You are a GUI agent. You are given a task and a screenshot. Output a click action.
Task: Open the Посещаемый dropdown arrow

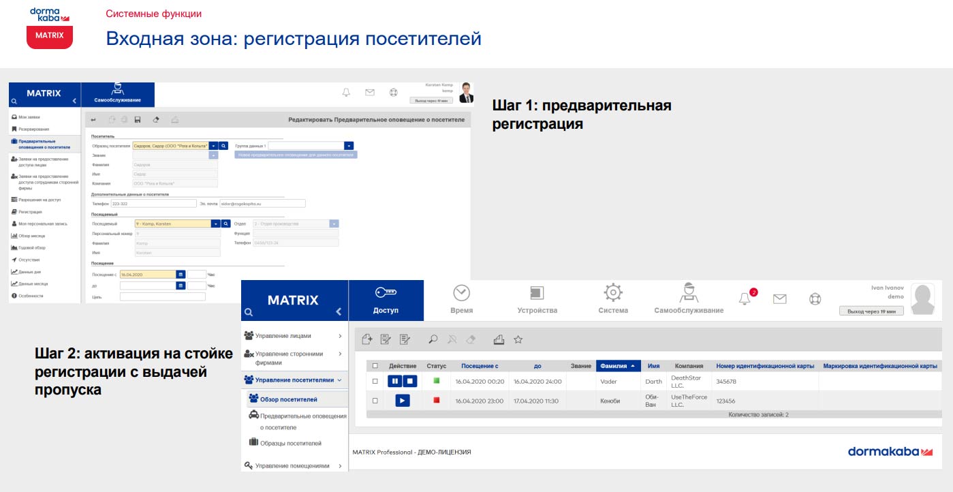[x=215, y=224]
